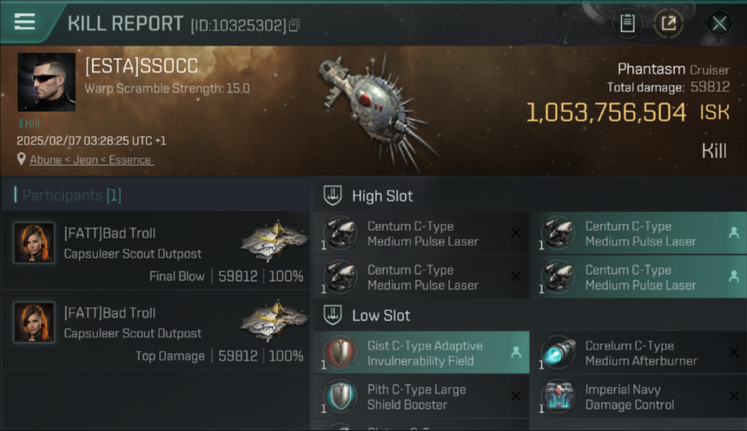The width and height of the screenshot is (747, 431).
Task: Open Bad Troll's Final Blow participant entry
Action: tap(155, 251)
